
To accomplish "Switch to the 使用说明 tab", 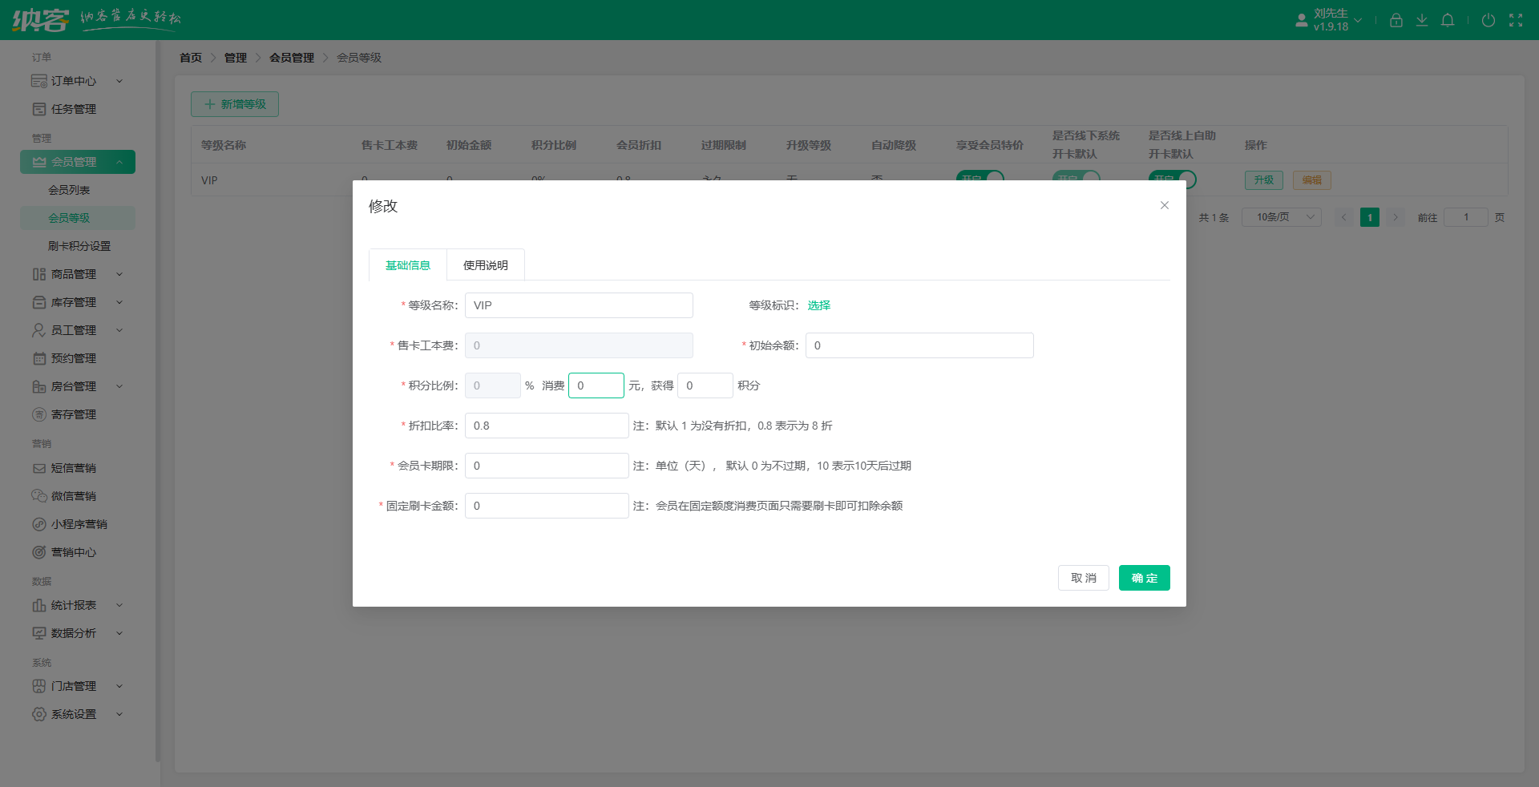I will [485, 264].
